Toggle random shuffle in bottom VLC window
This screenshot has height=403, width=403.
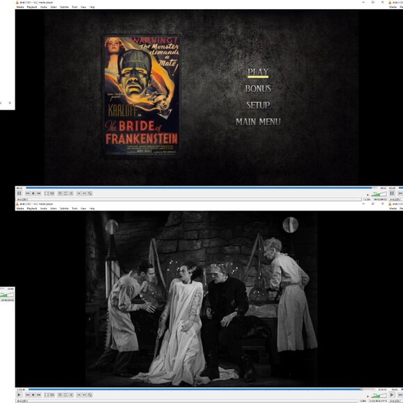(x=71, y=395)
